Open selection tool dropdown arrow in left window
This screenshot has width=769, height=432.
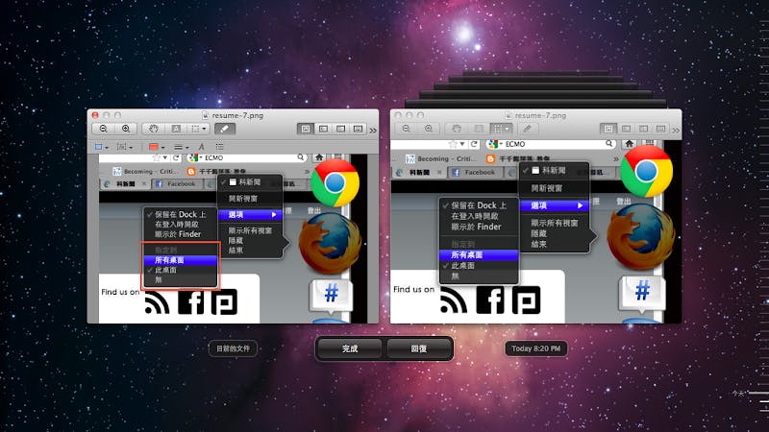pyautogui.click(x=205, y=129)
